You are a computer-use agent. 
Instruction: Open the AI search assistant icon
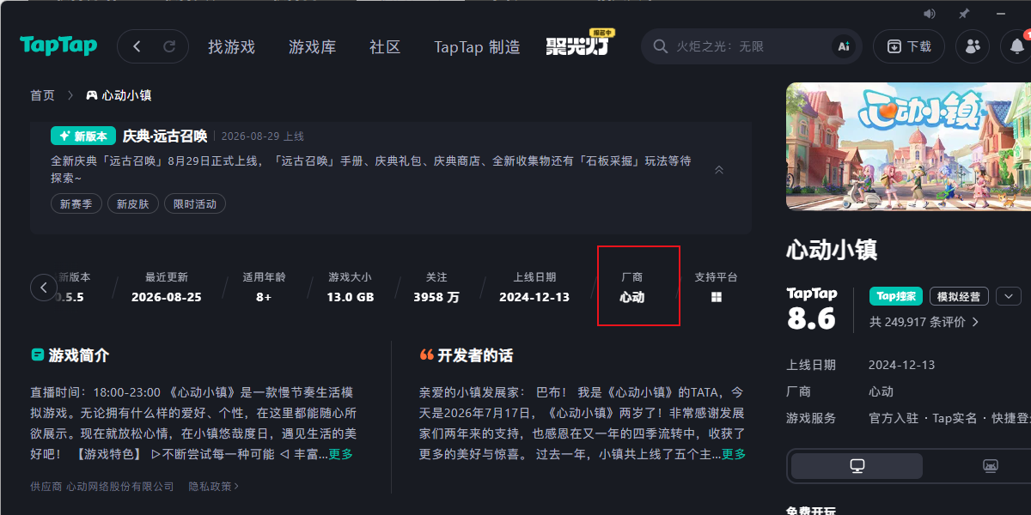point(844,46)
